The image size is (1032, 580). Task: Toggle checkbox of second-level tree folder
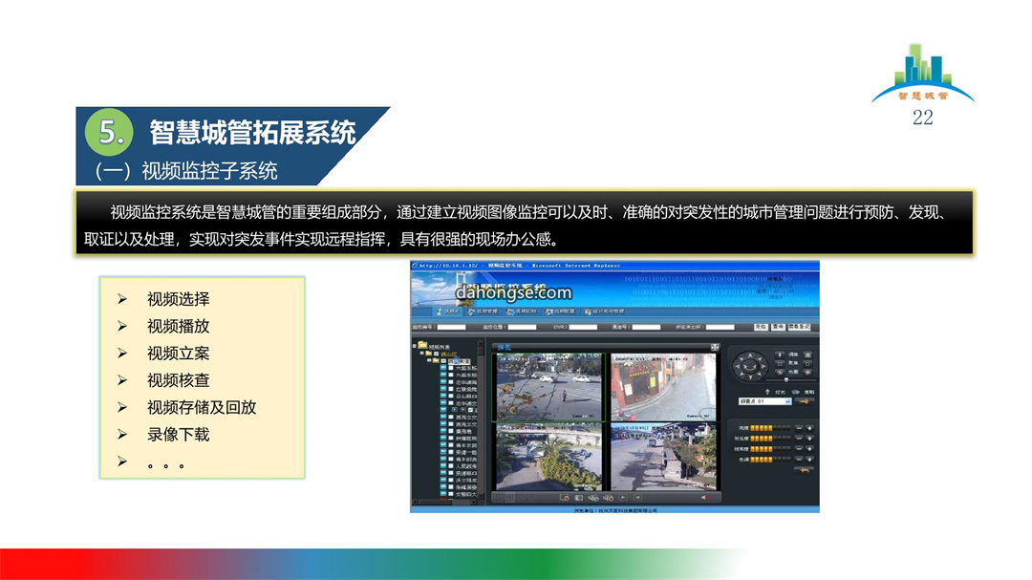pyautogui.click(x=437, y=354)
